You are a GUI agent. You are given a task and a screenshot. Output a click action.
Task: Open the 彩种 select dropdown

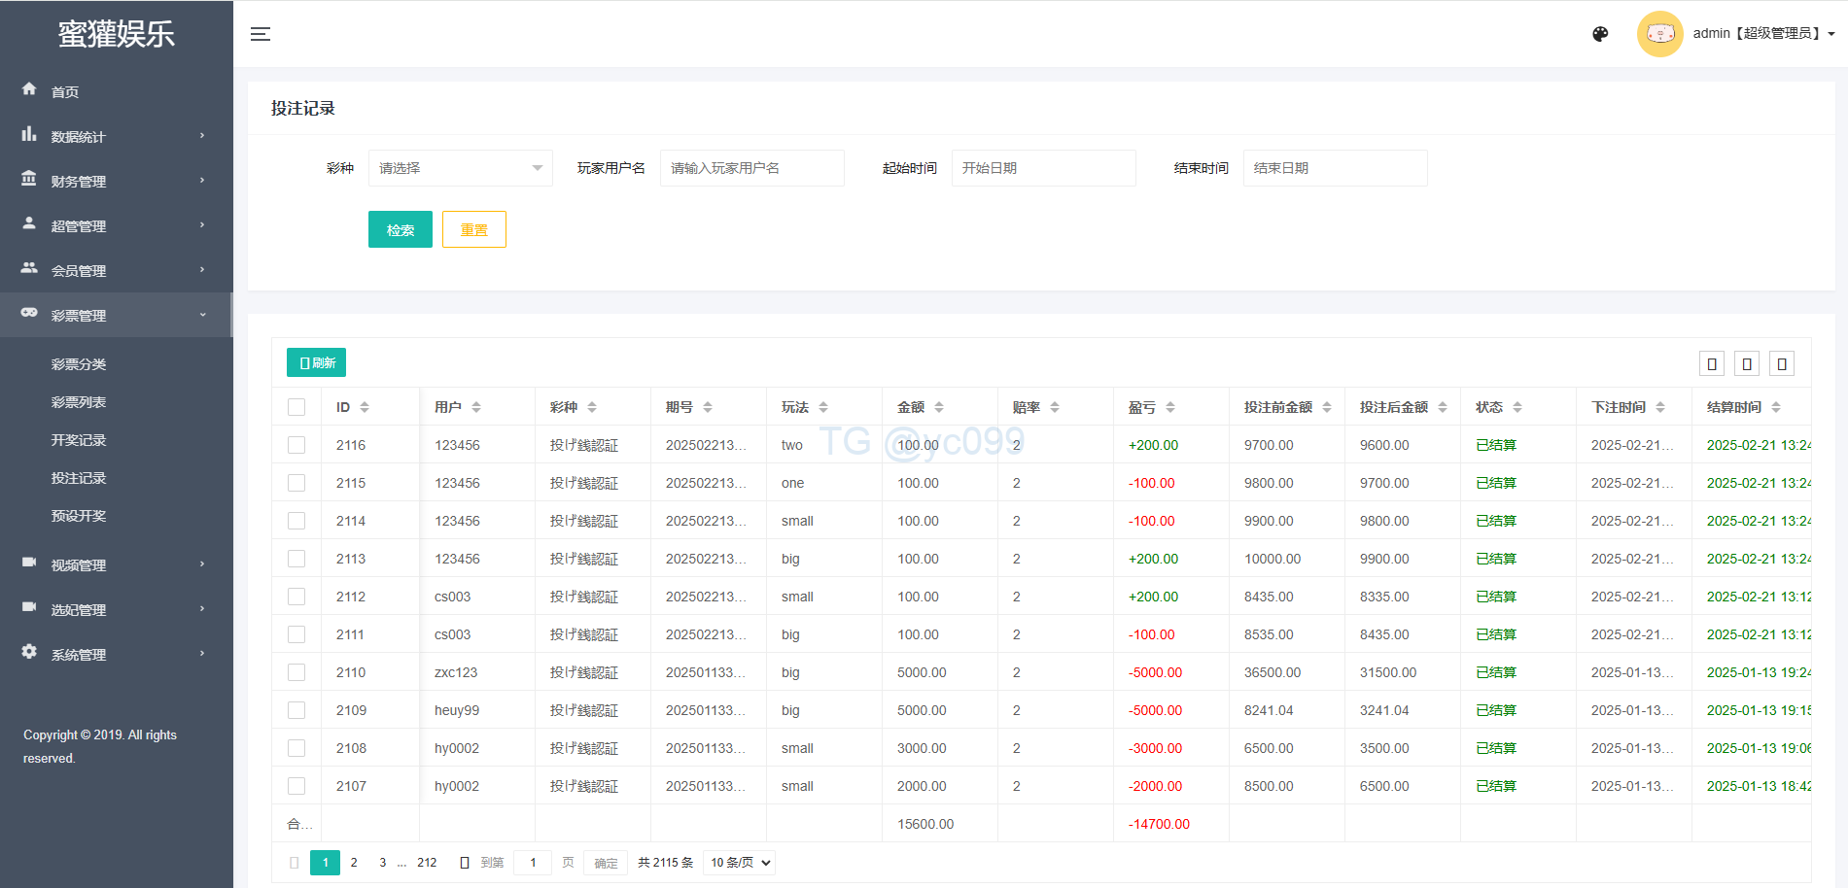click(x=460, y=168)
